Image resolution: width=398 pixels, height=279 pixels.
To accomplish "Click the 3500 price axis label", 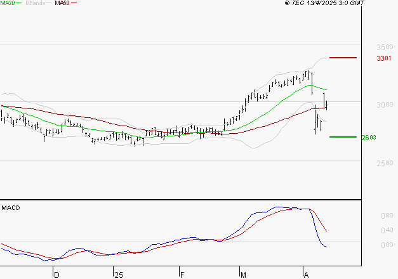I will (x=385, y=48).
